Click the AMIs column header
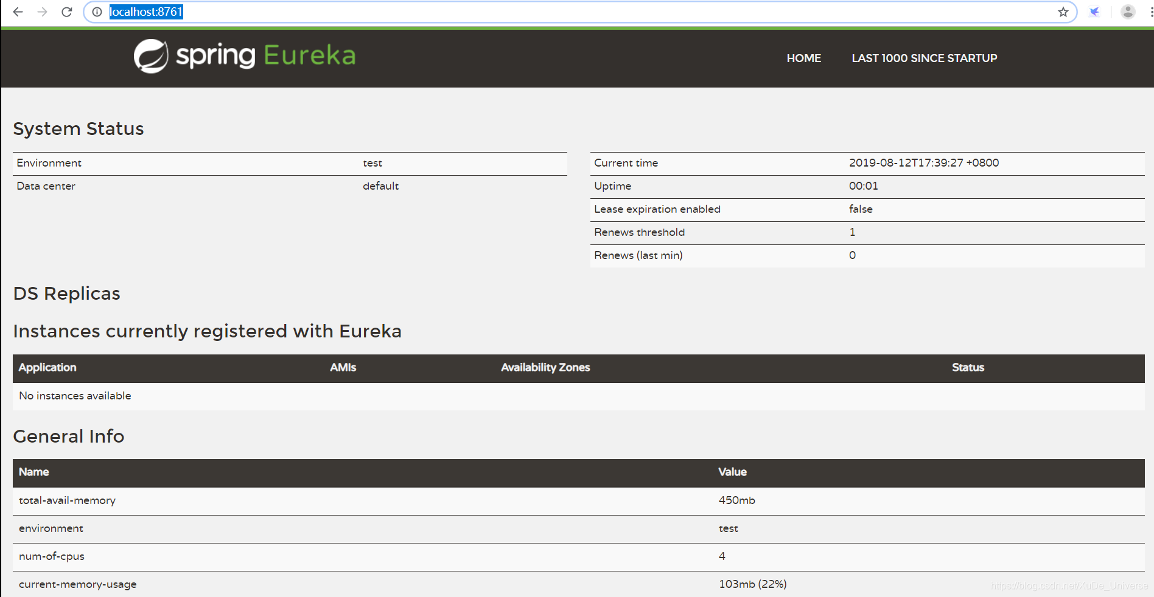This screenshot has height=597, width=1154. click(x=343, y=367)
